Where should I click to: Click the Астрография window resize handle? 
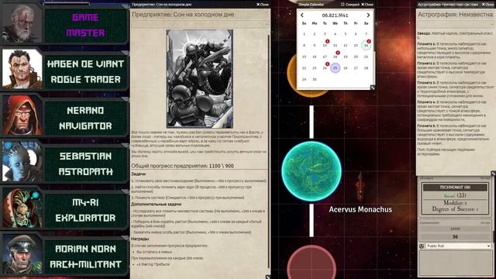[493, 174]
